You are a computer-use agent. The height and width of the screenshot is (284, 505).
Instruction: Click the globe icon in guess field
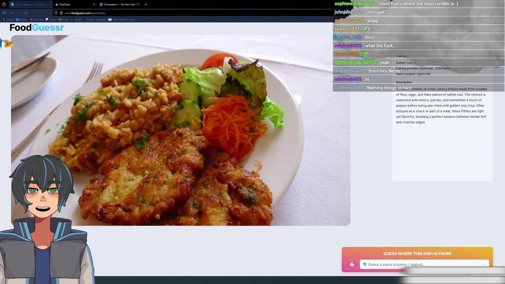tap(365, 264)
